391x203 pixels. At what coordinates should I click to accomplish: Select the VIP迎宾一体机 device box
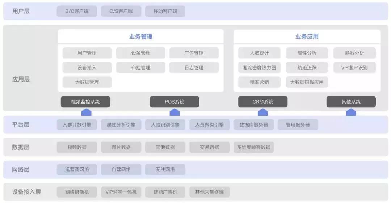click(121, 192)
